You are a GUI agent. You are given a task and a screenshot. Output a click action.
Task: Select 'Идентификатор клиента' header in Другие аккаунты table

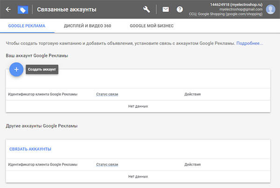tap(43, 165)
